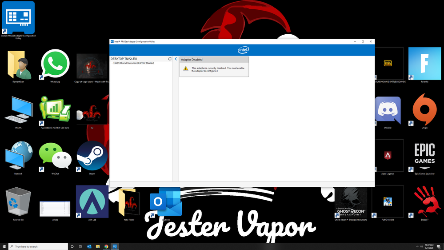Select the Bloody7 desktop shortcut
This screenshot has width=444, height=250.
(424, 204)
